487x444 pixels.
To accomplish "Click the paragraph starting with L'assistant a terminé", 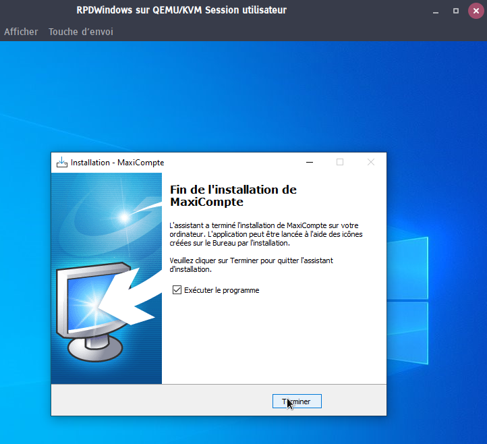I will pos(266,233).
